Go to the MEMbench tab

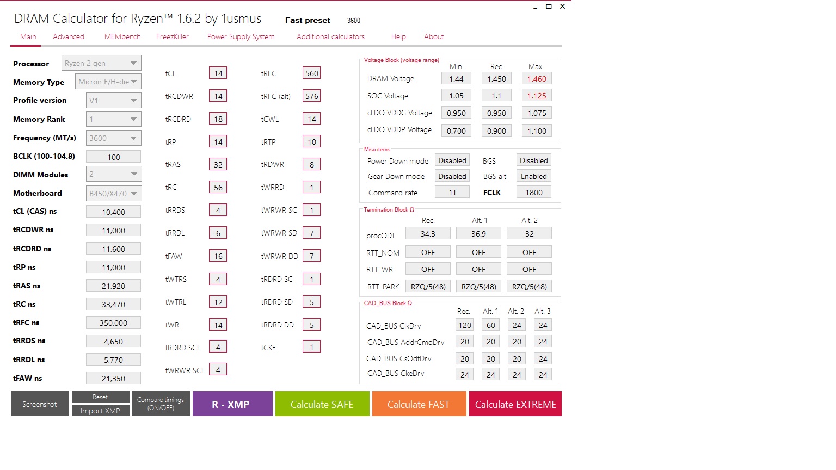122,36
